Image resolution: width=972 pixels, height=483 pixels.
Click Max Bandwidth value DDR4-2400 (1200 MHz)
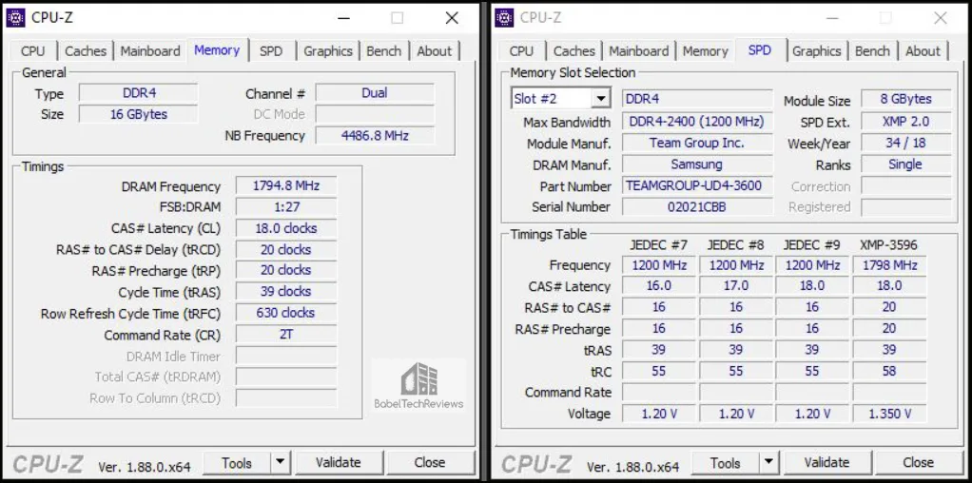point(697,122)
